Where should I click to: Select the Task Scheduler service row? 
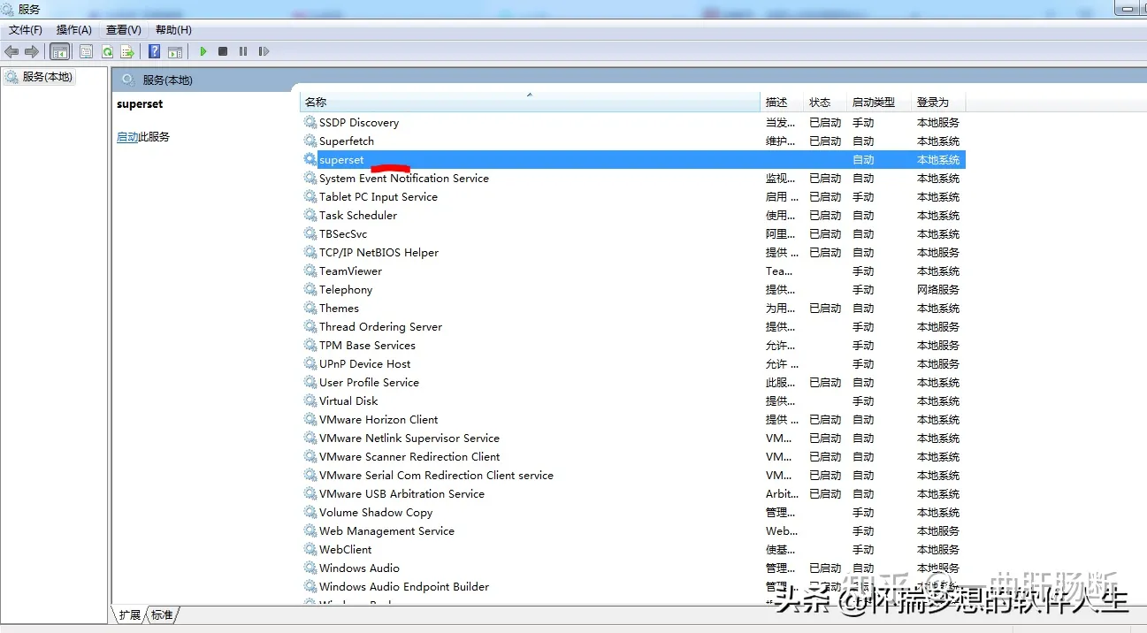[x=358, y=215]
